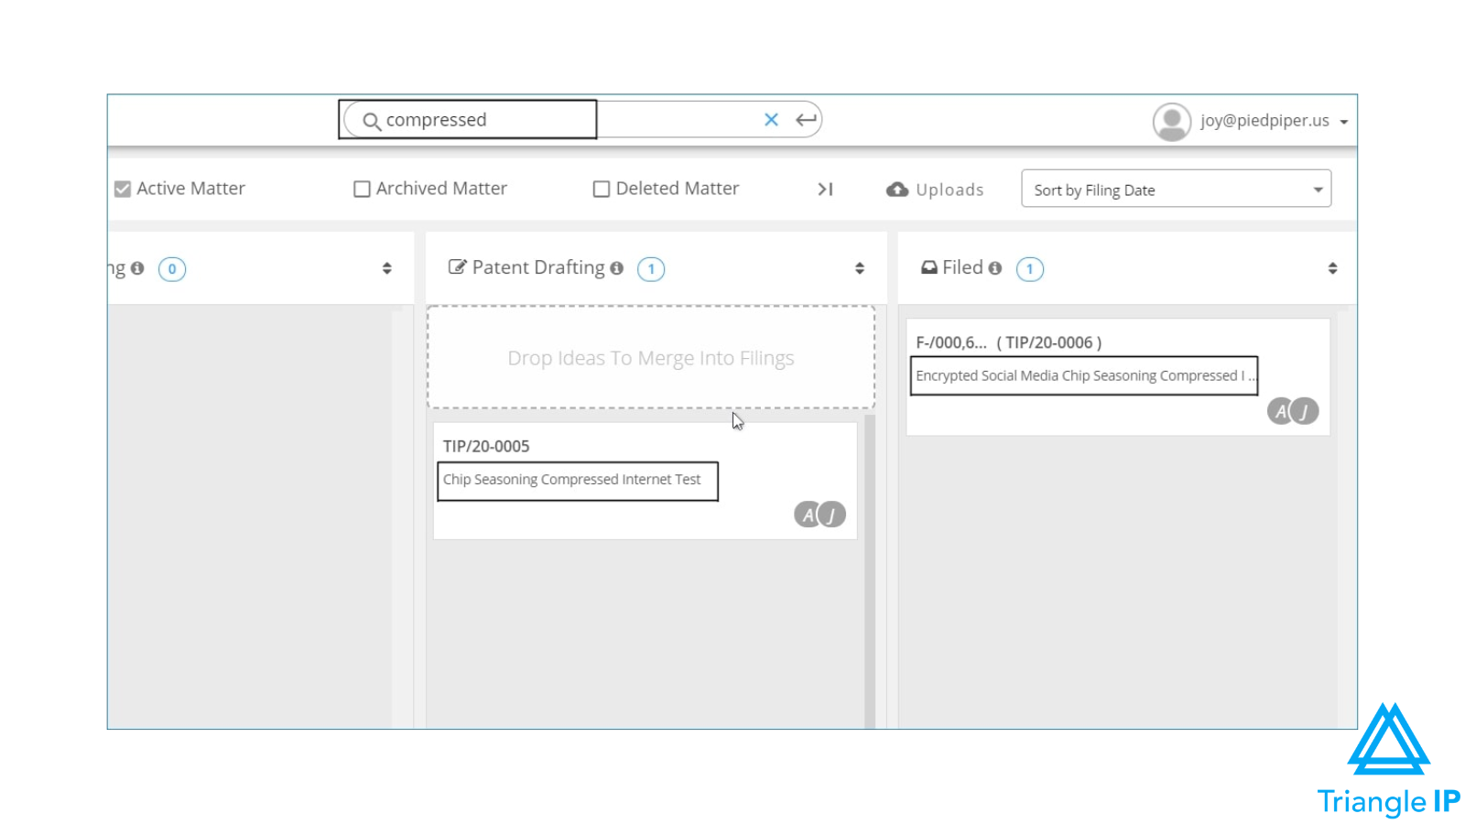Enable the Archived Matter checkbox
The height and width of the screenshot is (824, 1465).
(362, 189)
